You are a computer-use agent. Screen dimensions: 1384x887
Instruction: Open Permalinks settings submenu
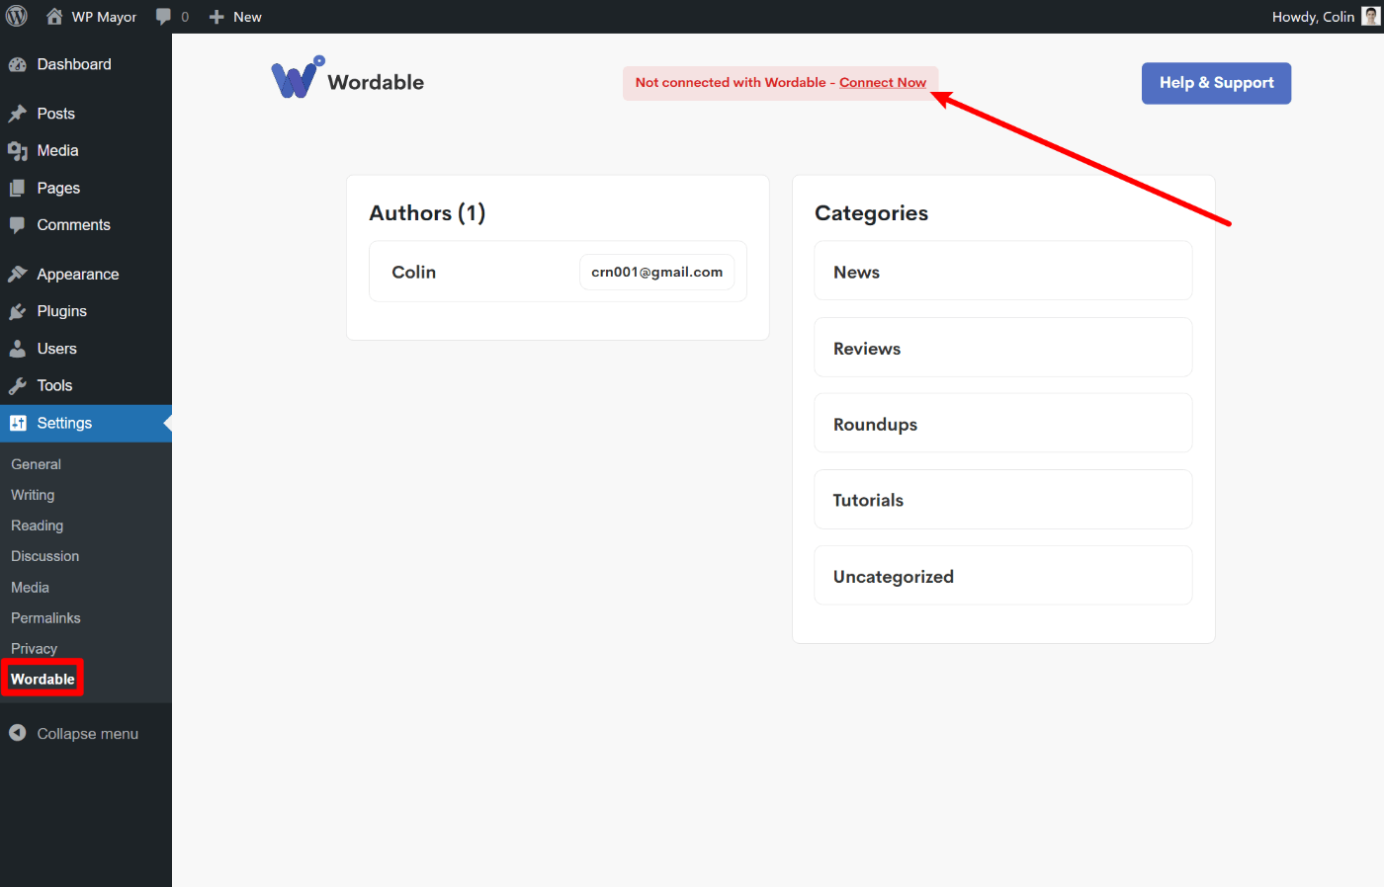pos(45,617)
